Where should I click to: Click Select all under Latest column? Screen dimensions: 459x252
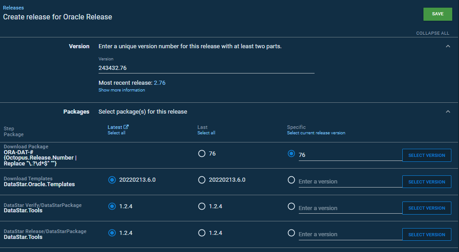click(117, 133)
